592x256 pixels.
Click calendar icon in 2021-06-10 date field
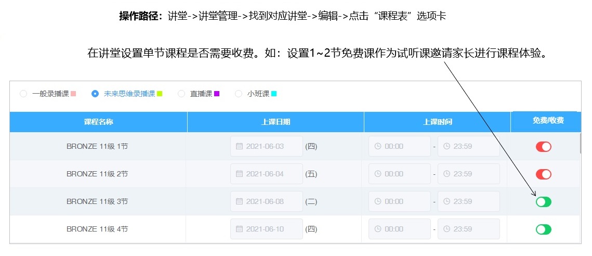point(239,229)
